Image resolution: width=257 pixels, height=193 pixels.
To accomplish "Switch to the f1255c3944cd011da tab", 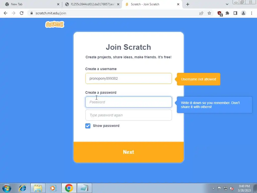I will point(92,4).
